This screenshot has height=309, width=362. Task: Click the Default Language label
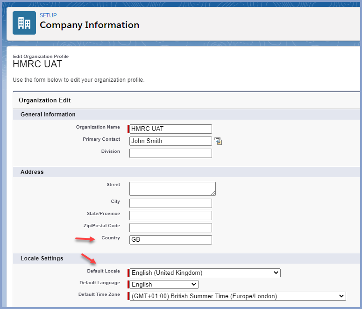(x=100, y=283)
